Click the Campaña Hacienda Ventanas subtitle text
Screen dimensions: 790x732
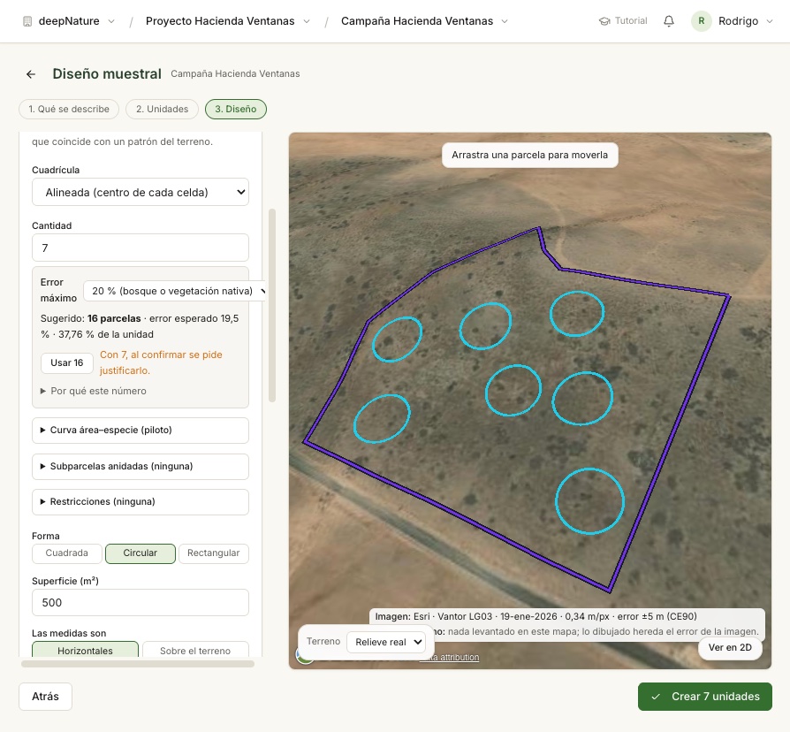click(235, 74)
